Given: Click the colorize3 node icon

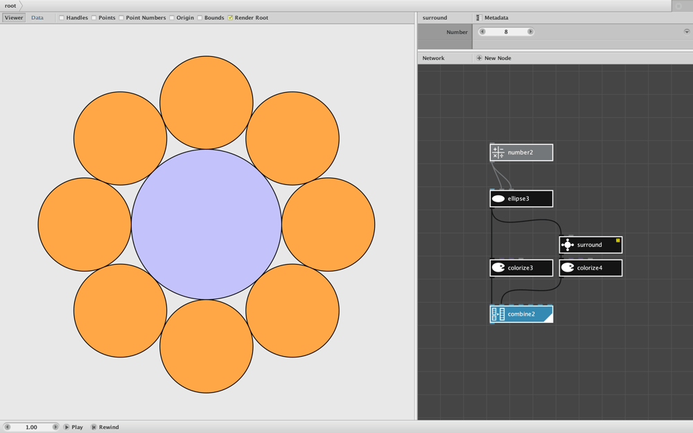Looking at the screenshot, I should tap(498, 267).
